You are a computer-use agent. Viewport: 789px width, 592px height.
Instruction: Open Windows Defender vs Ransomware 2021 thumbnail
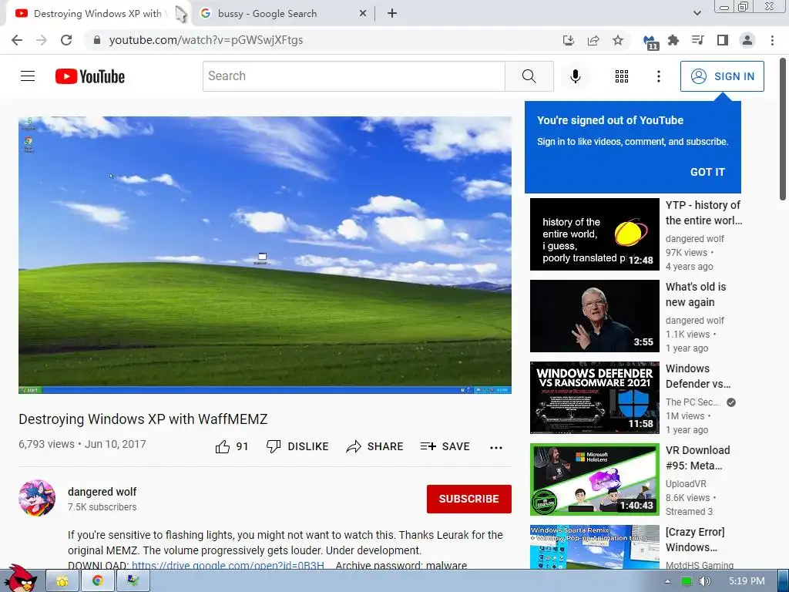(594, 397)
